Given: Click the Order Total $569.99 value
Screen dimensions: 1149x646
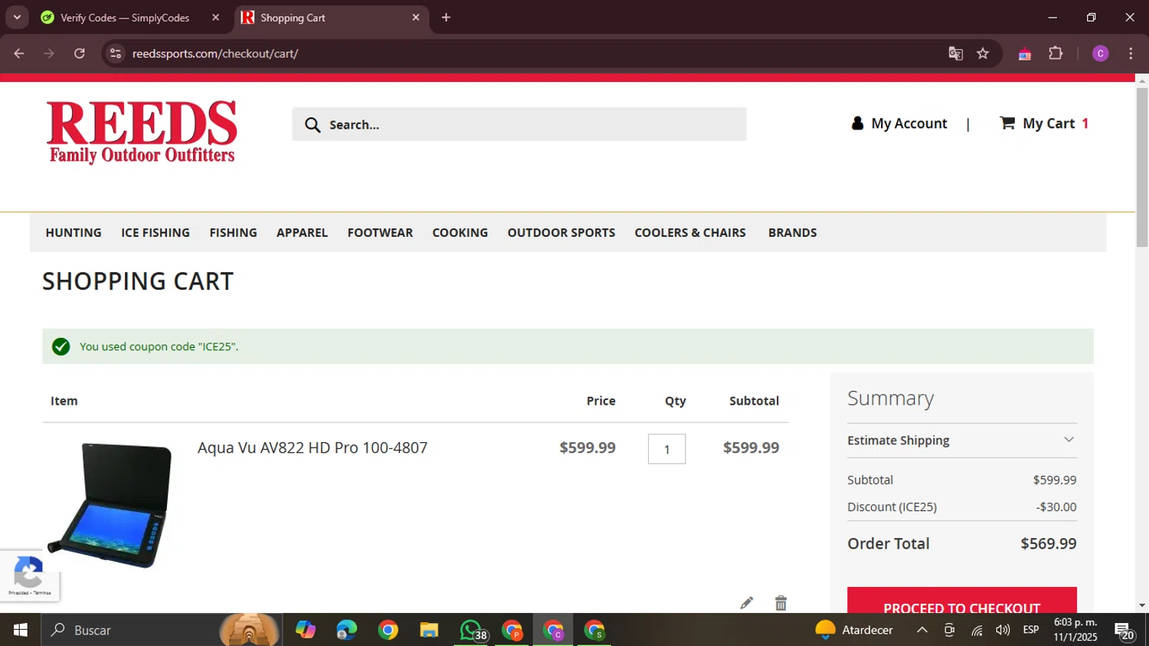Looking at the screenshot, I should tap(1049, 543).
